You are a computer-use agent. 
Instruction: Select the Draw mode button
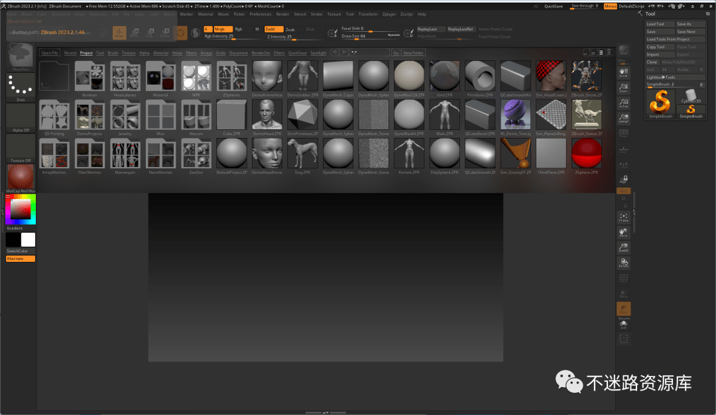click(119, 32)
